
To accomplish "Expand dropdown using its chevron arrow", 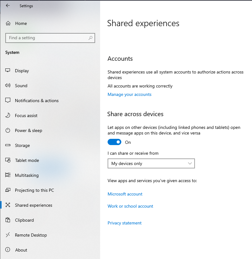I will (x=190, y=163).
